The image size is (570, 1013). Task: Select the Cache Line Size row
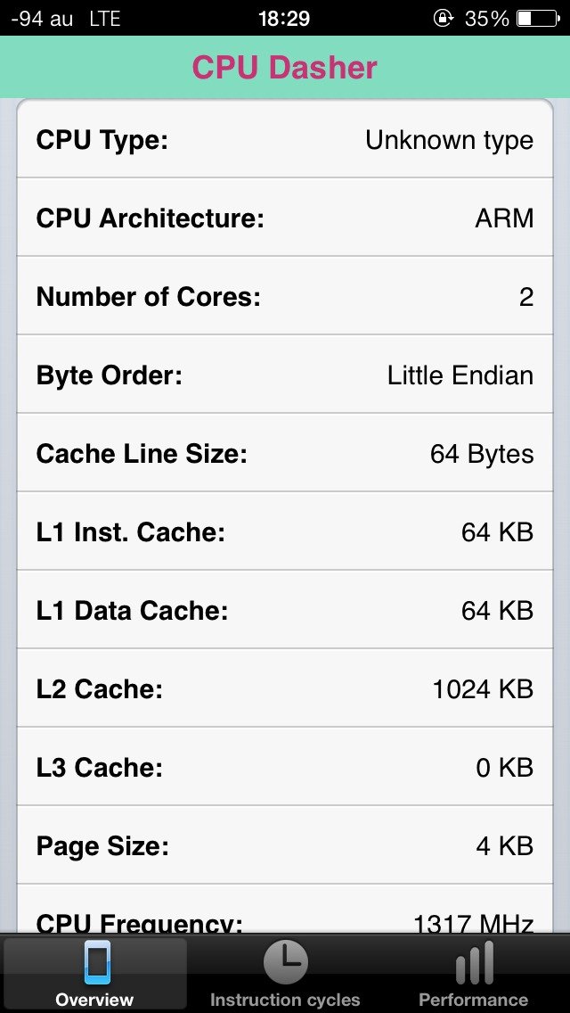point(285,454)
